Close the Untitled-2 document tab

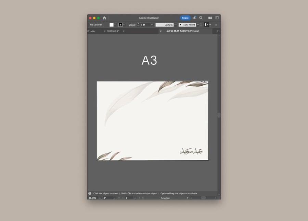tap(124, 31)
